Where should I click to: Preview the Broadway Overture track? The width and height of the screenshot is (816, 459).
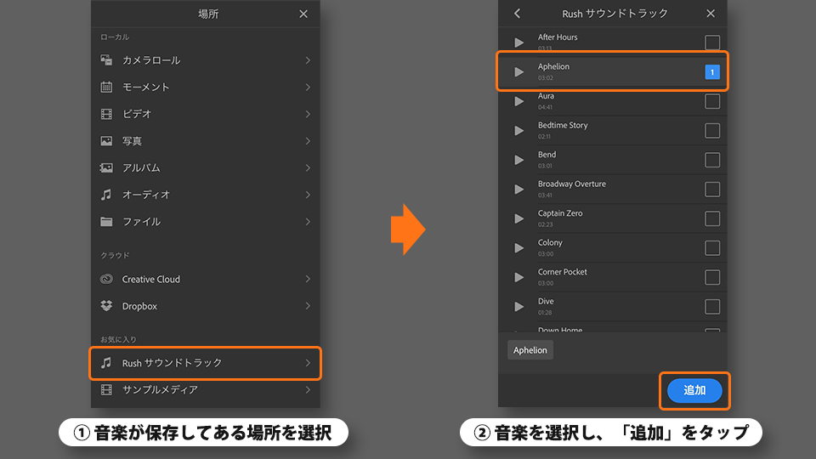[518, 189]
